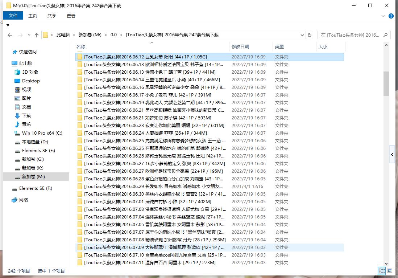Expand the address bar history dropdown

[302, 35]
